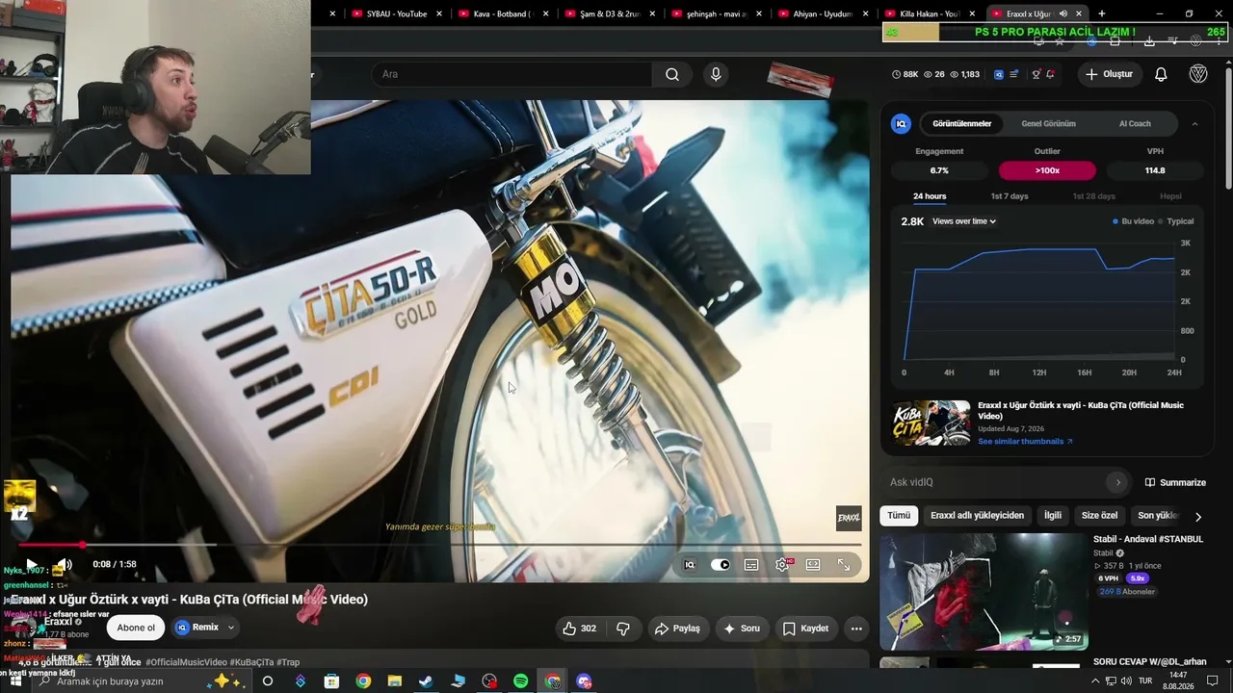
Task: Click the Ask vidIQ input field
Action: click(x=996, y=482)
